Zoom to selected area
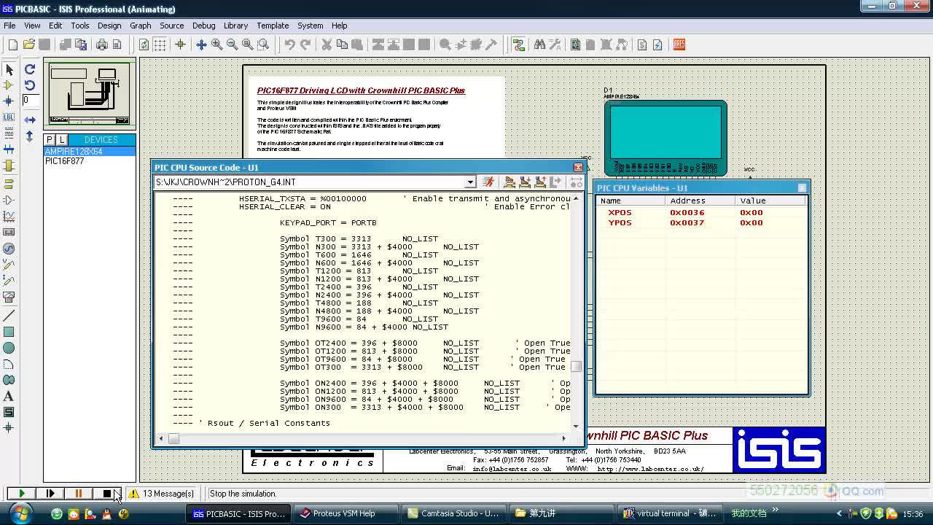Screen dimensions: 933x525 click(263, 44)
